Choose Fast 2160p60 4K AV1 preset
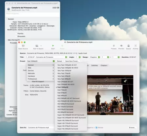147x136 pixels. (71, 82)
